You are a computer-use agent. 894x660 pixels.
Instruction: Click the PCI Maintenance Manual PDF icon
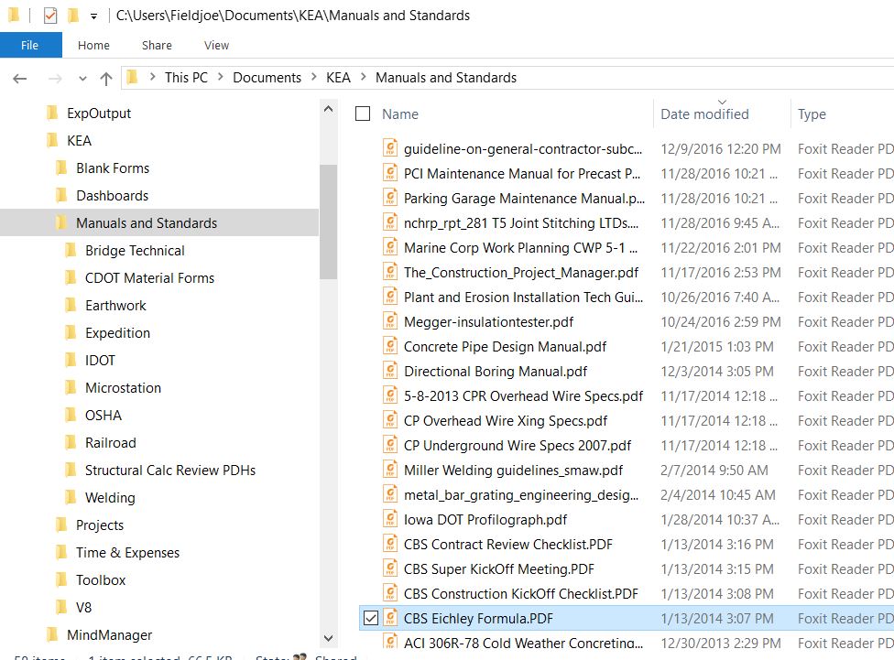(x=390, y=173)
